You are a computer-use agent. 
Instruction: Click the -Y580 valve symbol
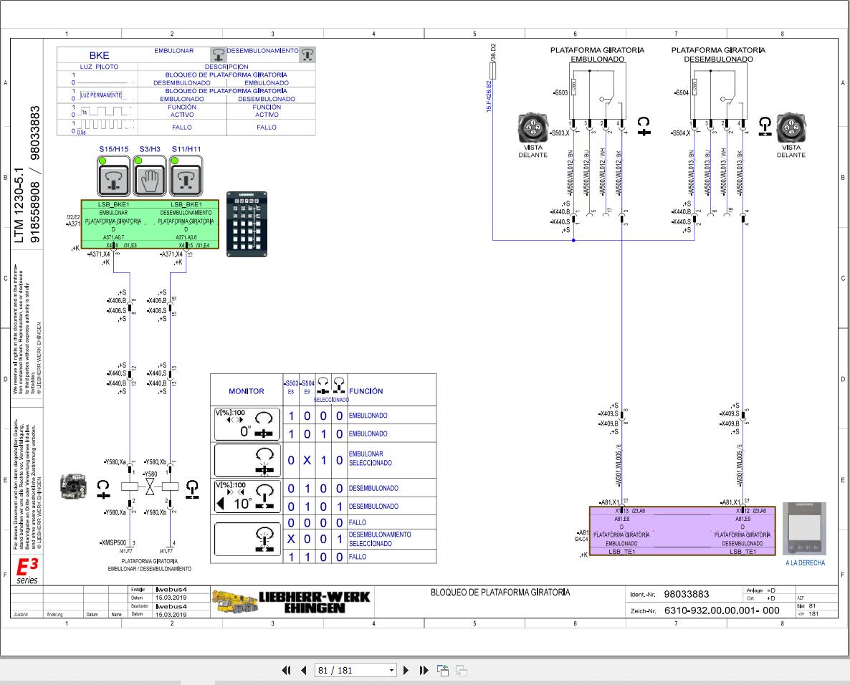150,486
